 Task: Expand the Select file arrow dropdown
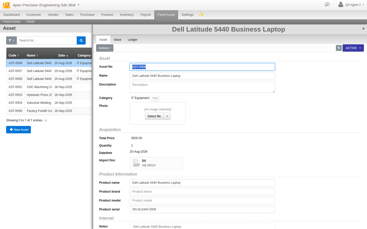click(167, 116)
